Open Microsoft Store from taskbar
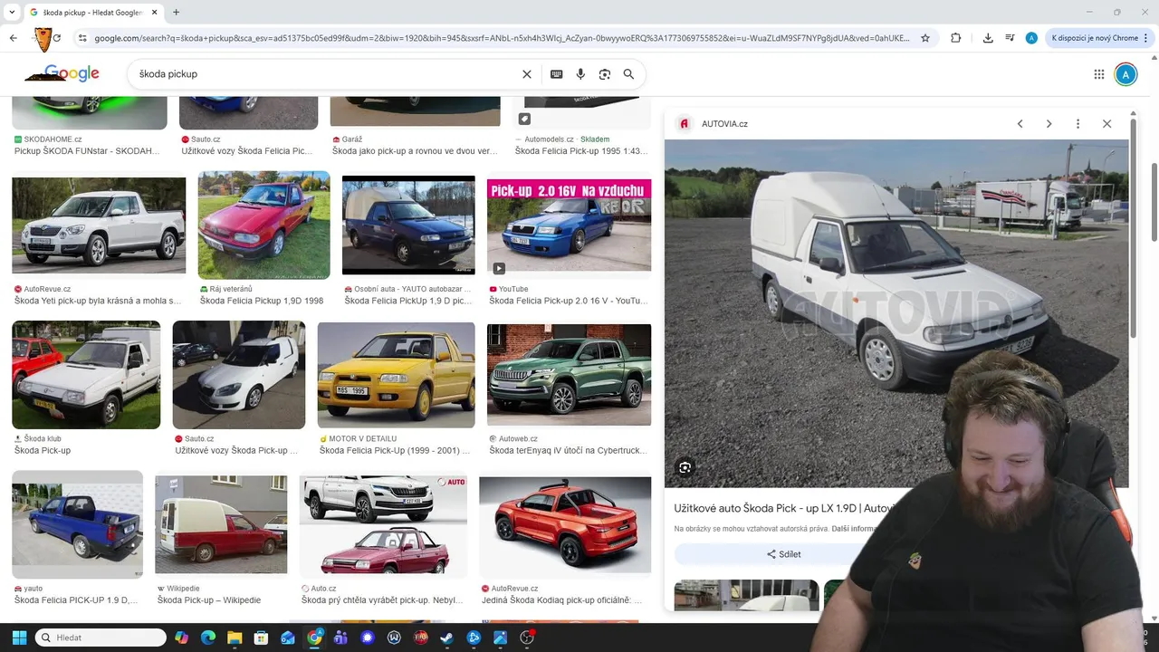Viewport: 1159px width, 652px height. pos(261,638)
